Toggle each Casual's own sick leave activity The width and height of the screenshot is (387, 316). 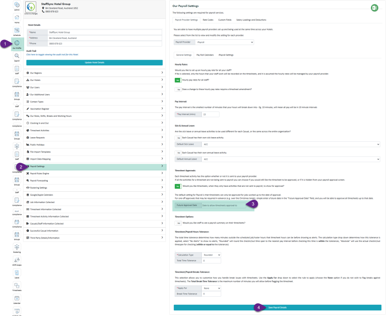178,138
